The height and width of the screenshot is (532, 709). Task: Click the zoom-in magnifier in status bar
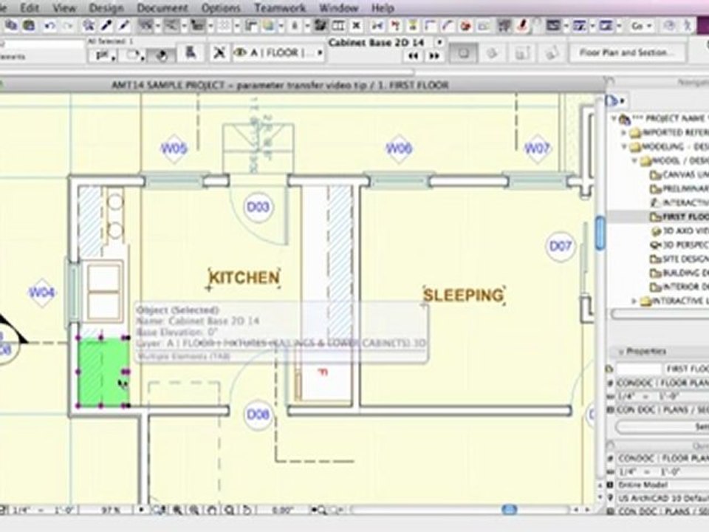(x=178, y=511)
